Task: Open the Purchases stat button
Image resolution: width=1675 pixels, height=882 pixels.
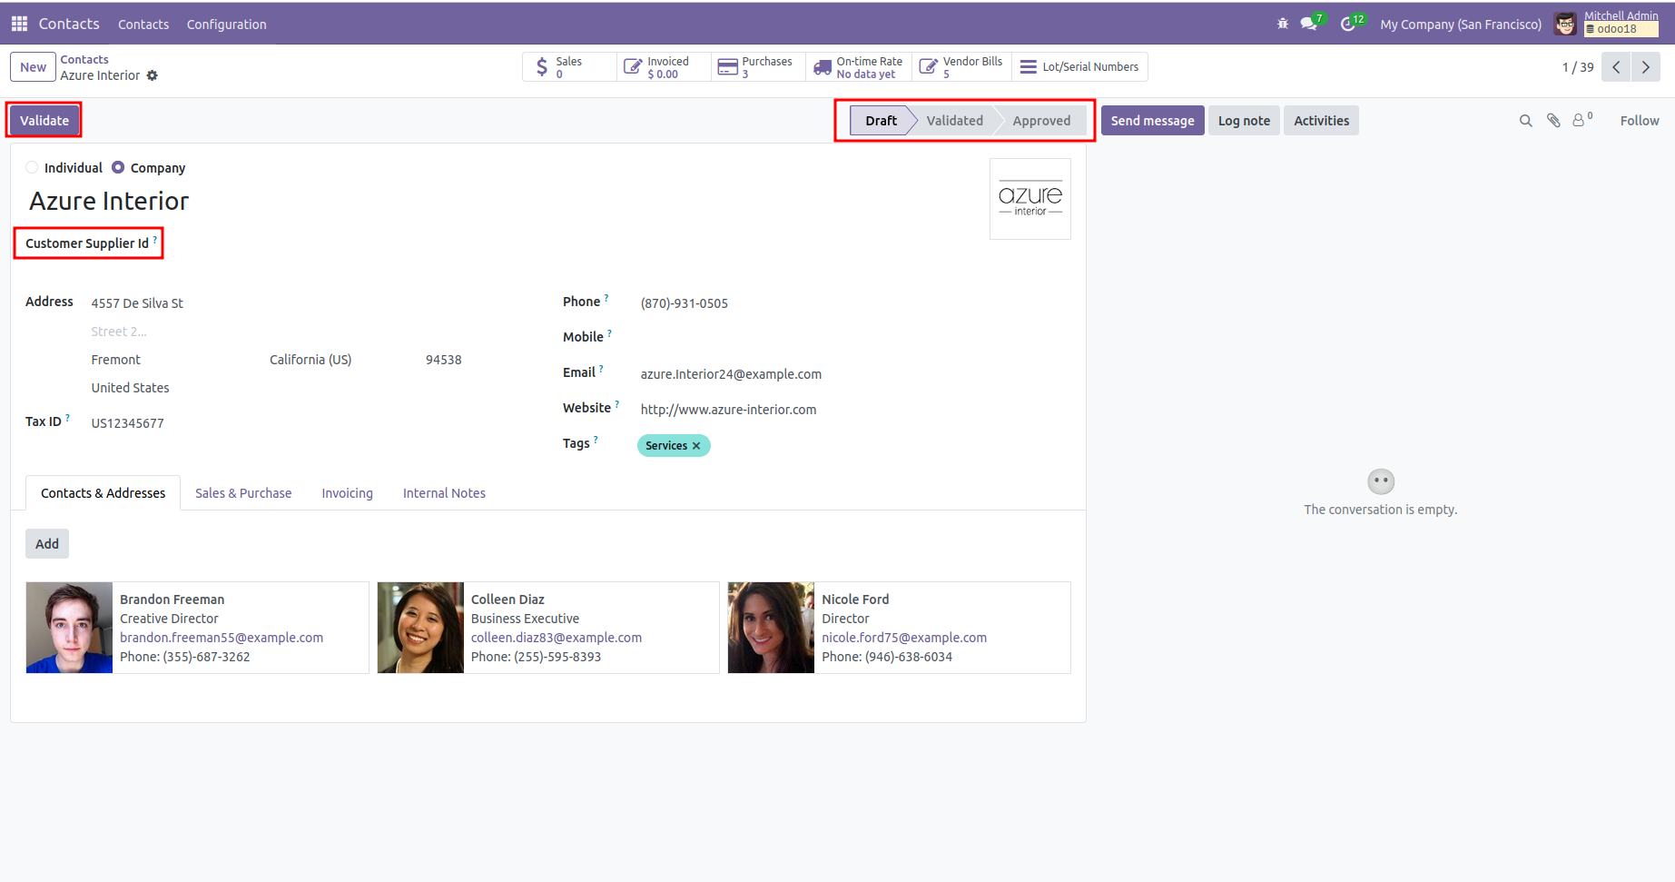Action: coord(759,67)
